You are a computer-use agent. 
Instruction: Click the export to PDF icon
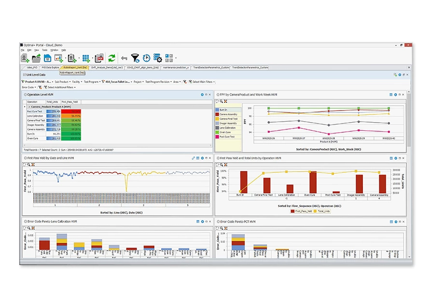99,58
